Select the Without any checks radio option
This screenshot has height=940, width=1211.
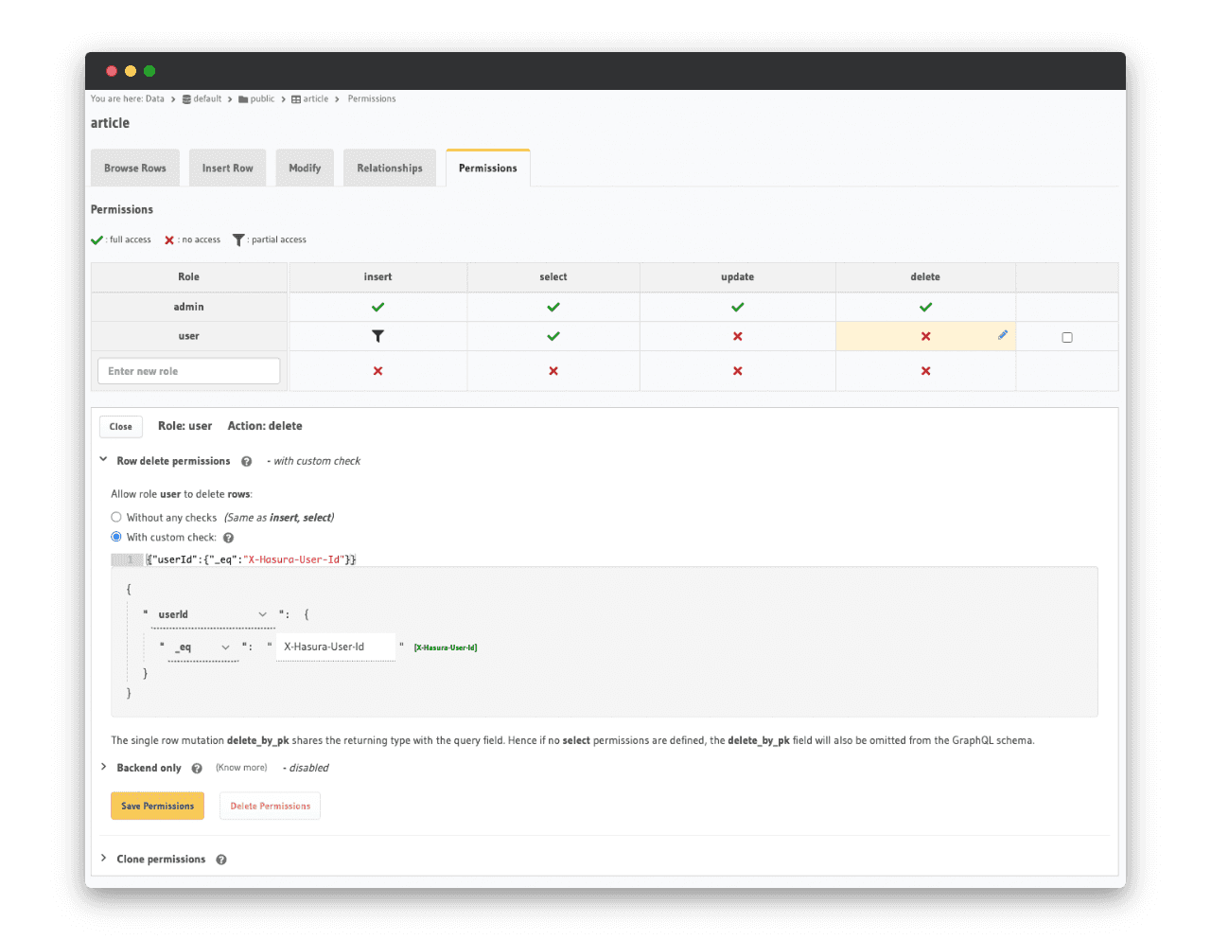[116, 517]
